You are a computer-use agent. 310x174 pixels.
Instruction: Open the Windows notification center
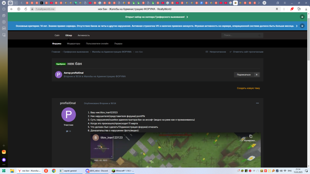tap(306, 171)
